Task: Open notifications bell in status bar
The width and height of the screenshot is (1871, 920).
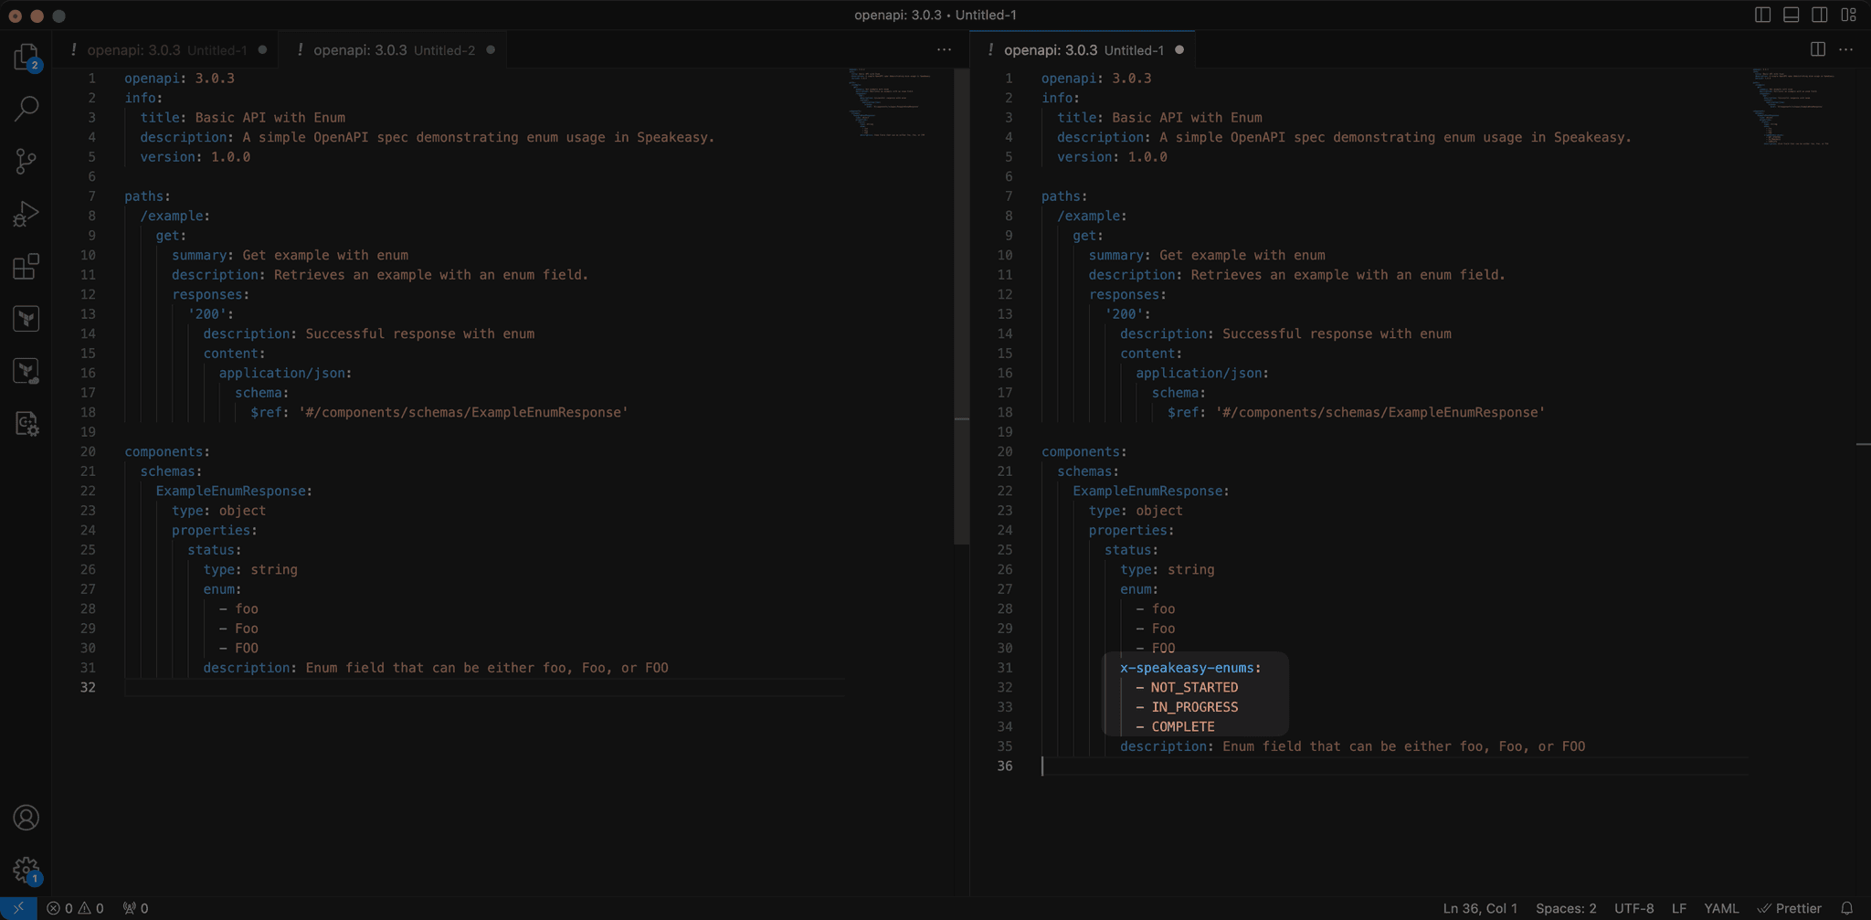Action: coord(1846,908)
